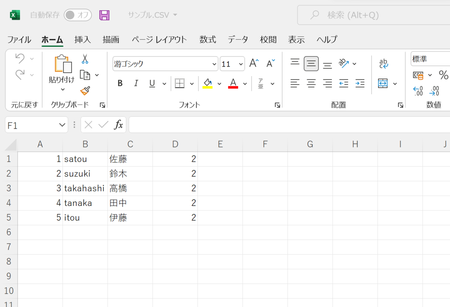The width and height of the screenshot is (450, 307).
Task: Click the Save (floppy disk) icon
Action: (x=105, y=15)
